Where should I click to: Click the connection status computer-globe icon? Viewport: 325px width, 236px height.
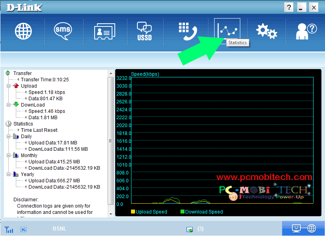[x=304, y=229]
